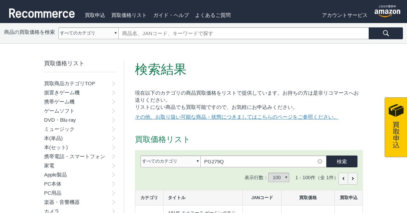Click the Recommerce logo
This screenshot has width=407, height=213.
[x=42, y=14]
